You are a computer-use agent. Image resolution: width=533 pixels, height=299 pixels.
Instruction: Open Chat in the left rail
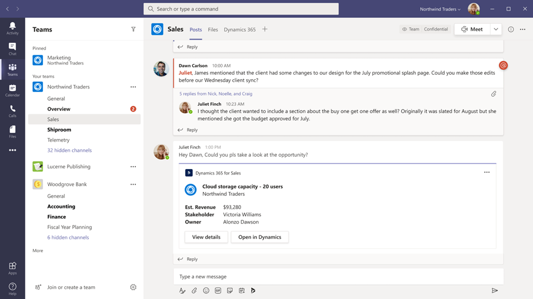(x=12, y=49)
